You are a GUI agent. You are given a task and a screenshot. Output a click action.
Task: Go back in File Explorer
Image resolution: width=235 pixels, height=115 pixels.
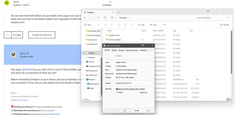tap(85, 18)
